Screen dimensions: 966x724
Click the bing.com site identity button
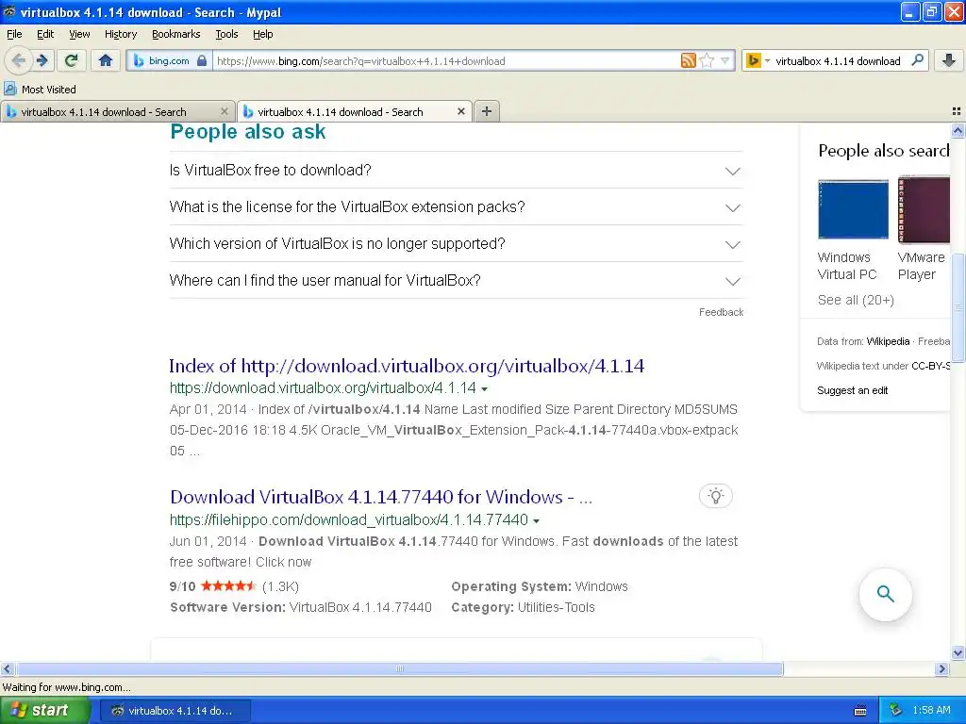[x=170, y=60]
